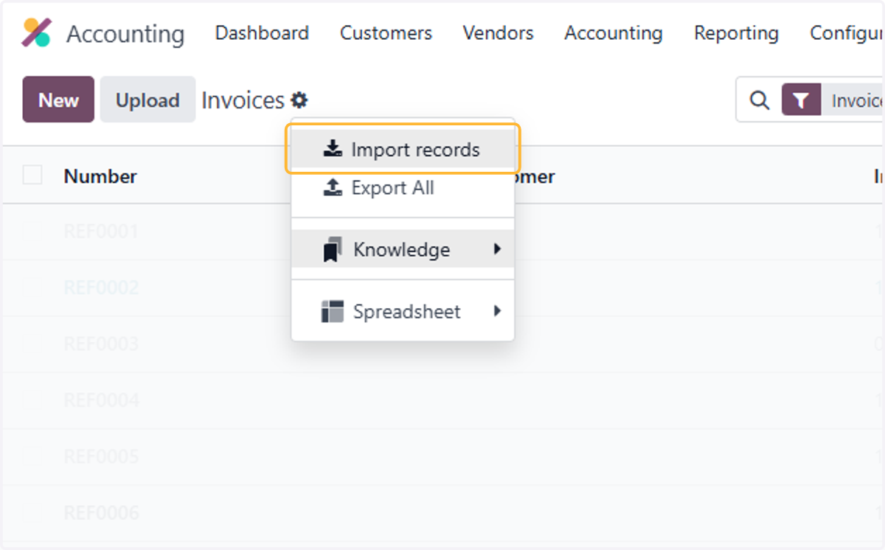Click the New button
Viewport: 885px width, 550px height.
point(58,100)
